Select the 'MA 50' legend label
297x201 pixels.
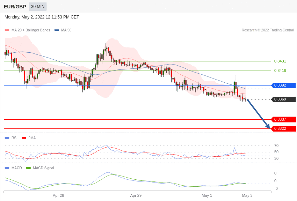pos(66,30)
